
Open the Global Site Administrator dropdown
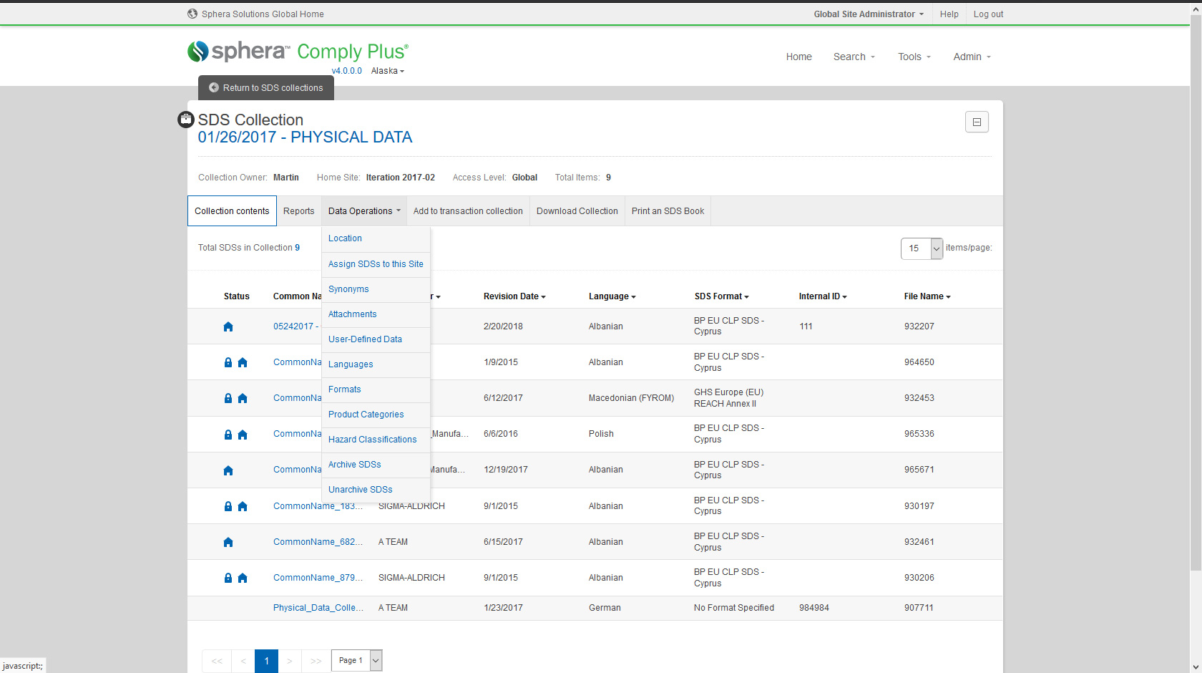click(x=869, y=14)
